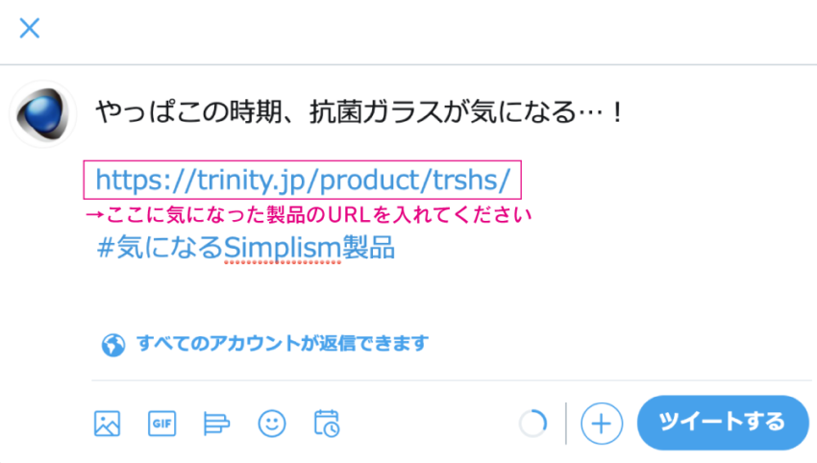Screen dimensions: 817x463
Task: Place cursor in the やっぱこの時期 text line
Action: coord(359,112)
